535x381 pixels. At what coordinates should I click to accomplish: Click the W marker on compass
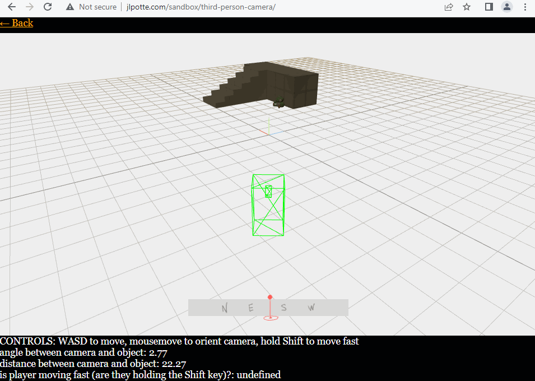pyautogui.click(x=311, y=308)
